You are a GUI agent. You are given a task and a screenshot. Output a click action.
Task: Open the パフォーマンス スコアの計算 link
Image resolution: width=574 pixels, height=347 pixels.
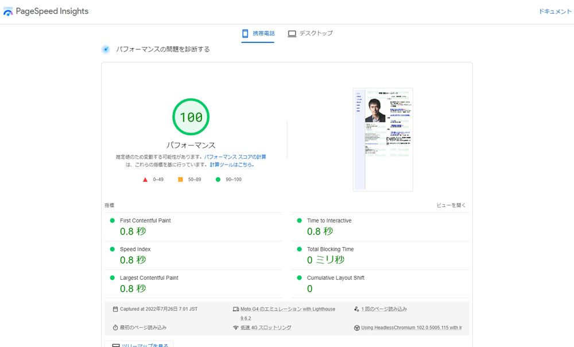tap(235, 157)
